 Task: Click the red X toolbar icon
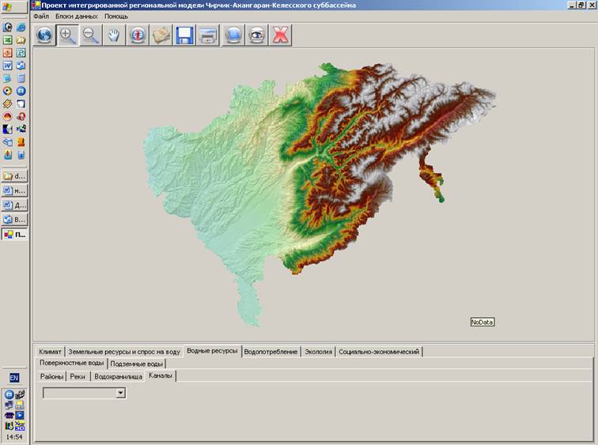click(x=280, y=36)
